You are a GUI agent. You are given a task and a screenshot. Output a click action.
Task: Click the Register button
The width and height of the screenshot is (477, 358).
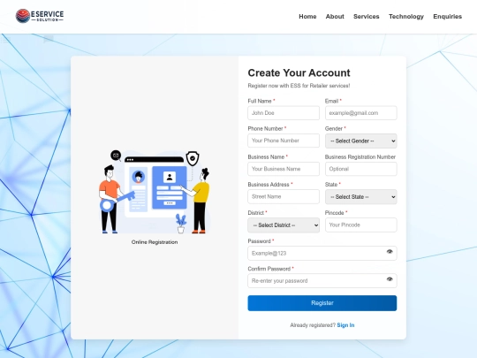(x=322, y=303)
